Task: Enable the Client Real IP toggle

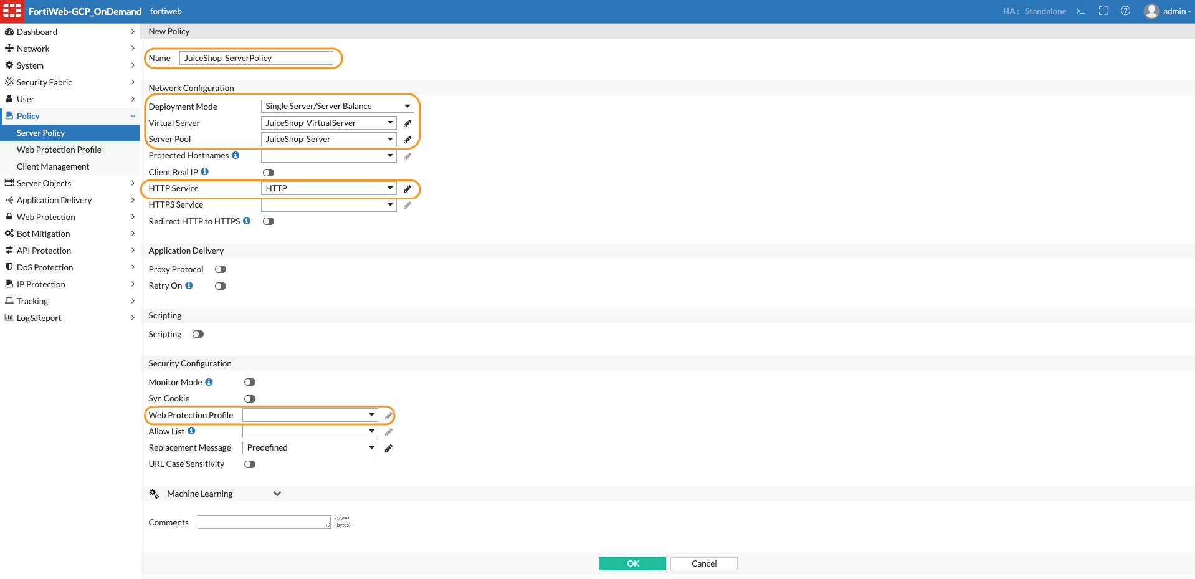Action: (x=269, y=173)
